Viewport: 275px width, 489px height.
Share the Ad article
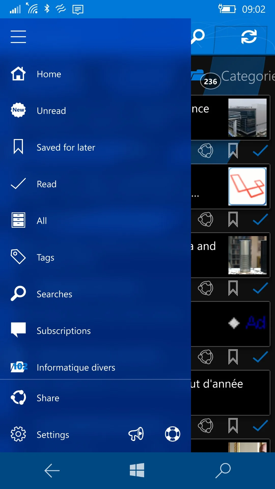[x=205, y=357]
